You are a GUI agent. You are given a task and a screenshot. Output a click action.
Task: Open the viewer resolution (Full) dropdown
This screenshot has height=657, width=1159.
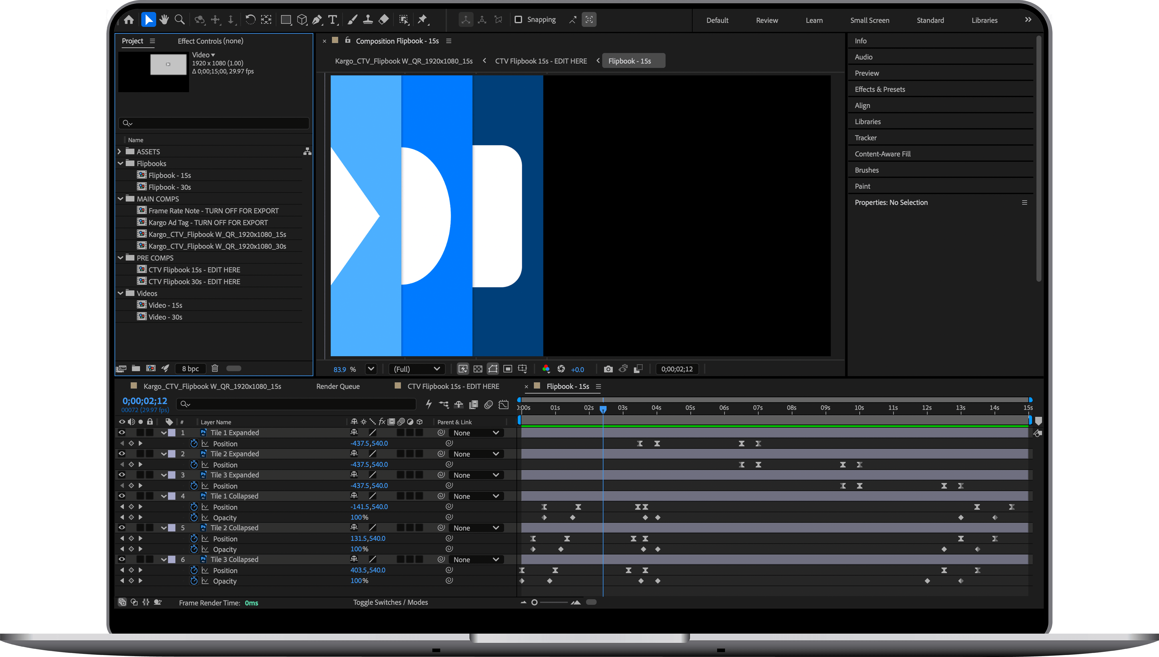(417, 369)
